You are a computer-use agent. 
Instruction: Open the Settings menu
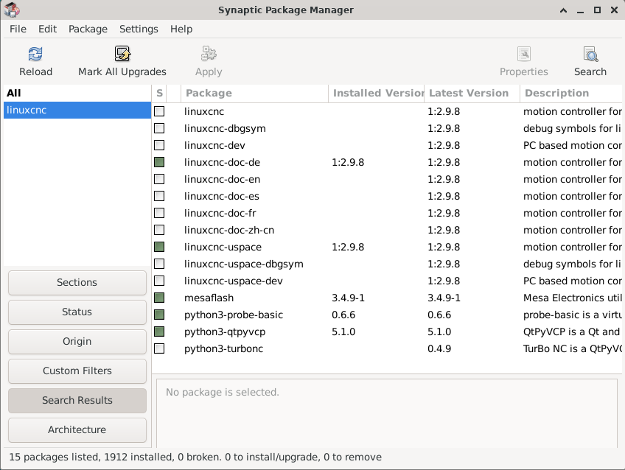point(139,29)
